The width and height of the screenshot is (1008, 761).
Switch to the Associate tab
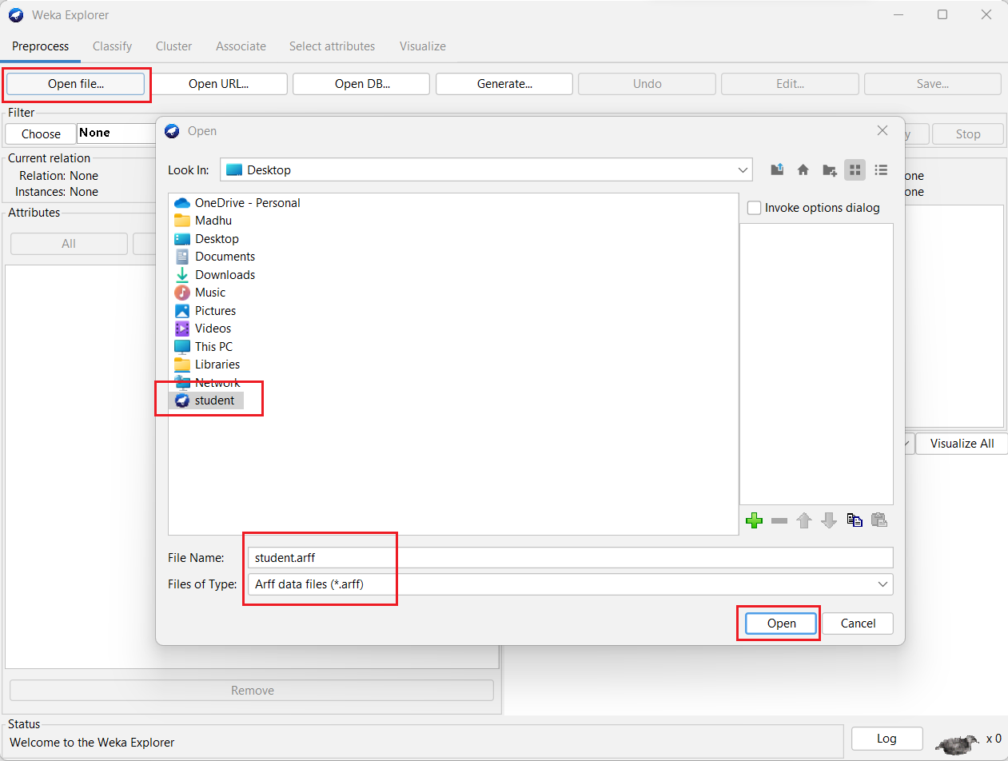241,46
